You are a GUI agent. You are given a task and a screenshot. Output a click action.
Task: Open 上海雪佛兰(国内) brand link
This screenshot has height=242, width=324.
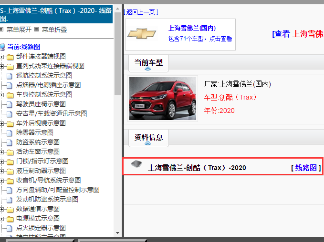click(192, 28)
